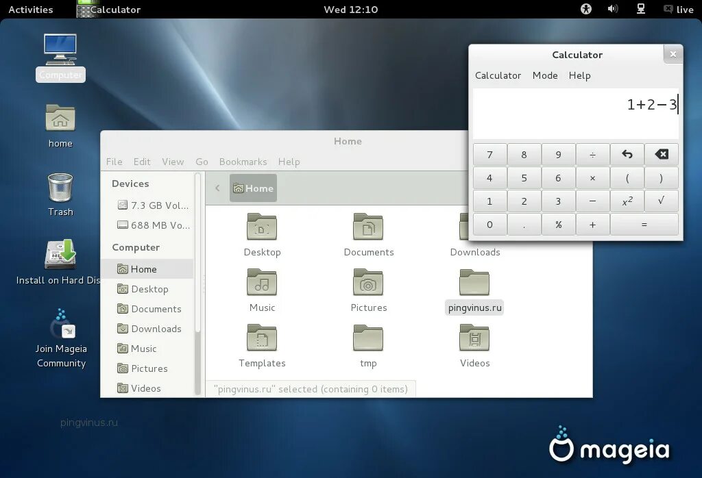The height and width of the screenshot is (478, 702).
Task: Select Downloads in the sidebar
Action: [147, 329]
